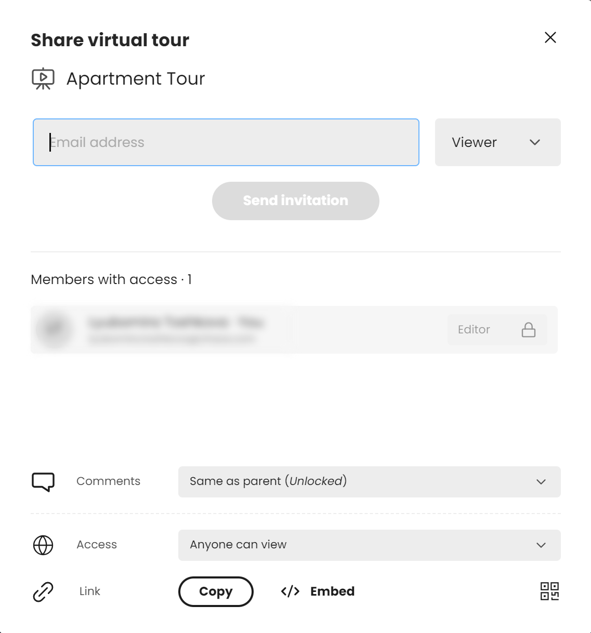Image resolution: width=591 pixels, height=633 pixels.
Task: Click the chevron arrow in Viewer selector
Action: click(535, 142)
